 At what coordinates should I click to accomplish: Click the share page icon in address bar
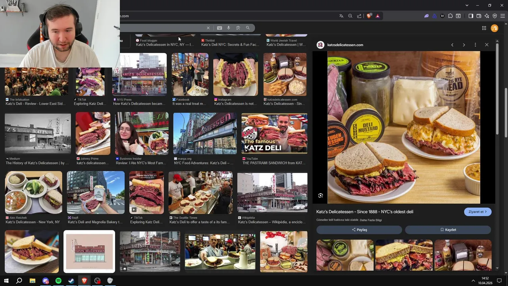tap(359, 16)
